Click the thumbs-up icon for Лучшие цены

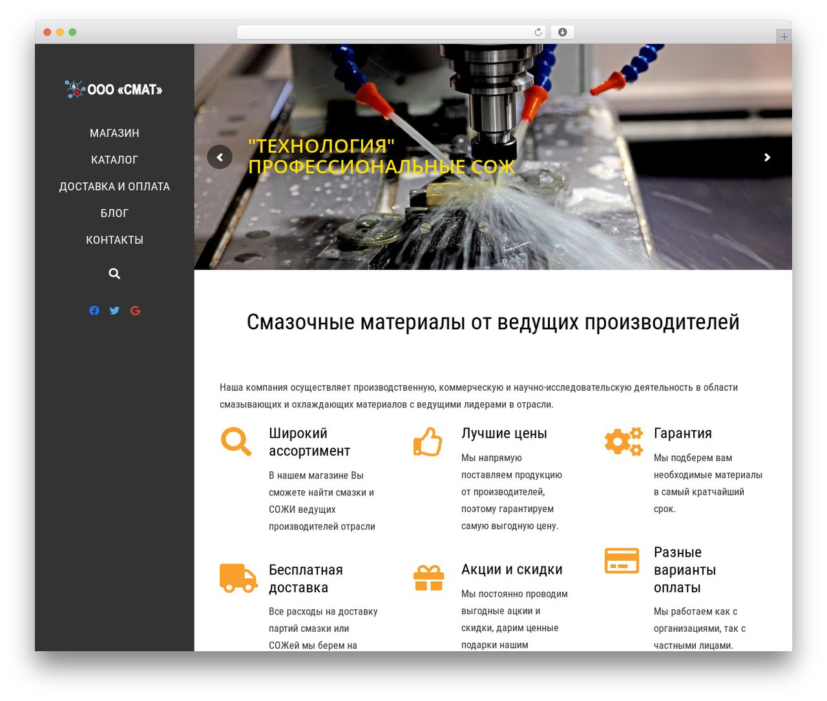coord(428,442)
